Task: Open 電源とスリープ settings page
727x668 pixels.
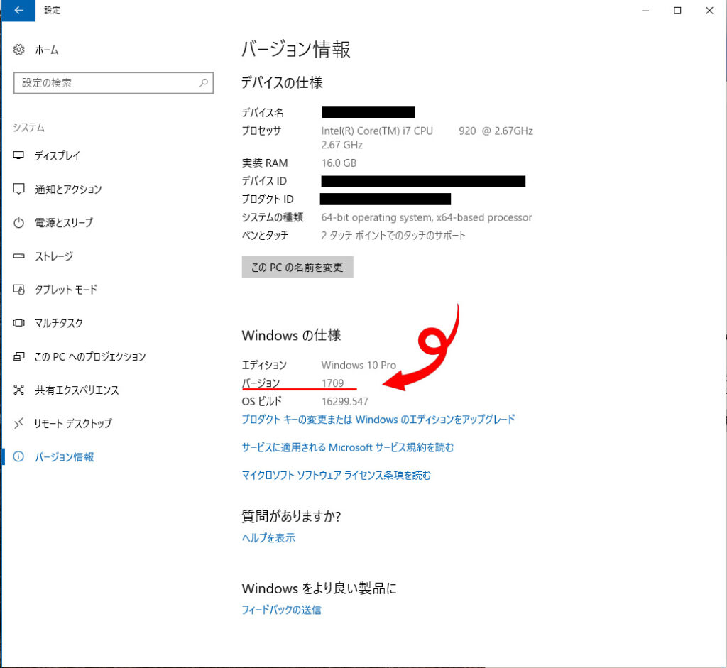Action: click(64, 222)
